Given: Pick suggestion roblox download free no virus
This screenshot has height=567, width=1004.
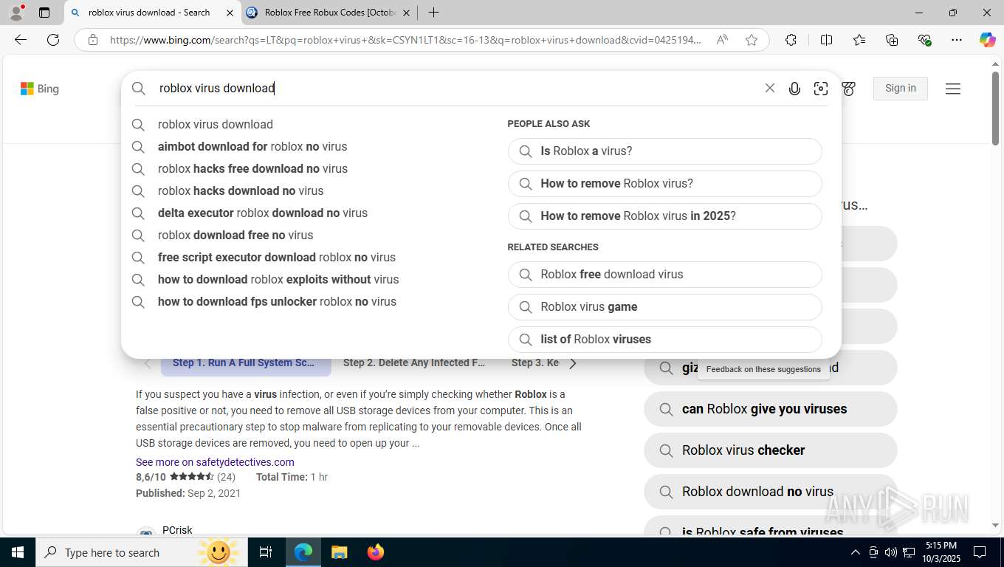Looking at the screenshot, I should pos(235,235).
